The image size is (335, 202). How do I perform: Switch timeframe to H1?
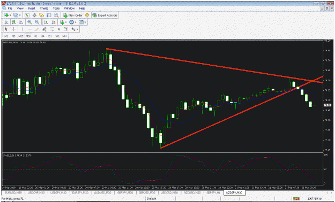point(35,36)
